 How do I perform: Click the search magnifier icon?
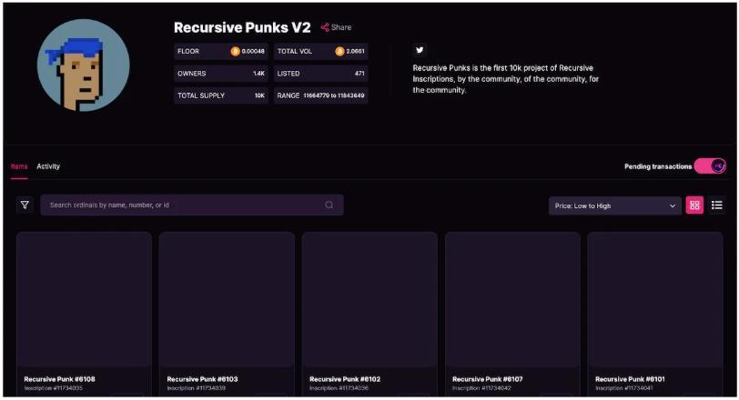(x=329, y=205)
